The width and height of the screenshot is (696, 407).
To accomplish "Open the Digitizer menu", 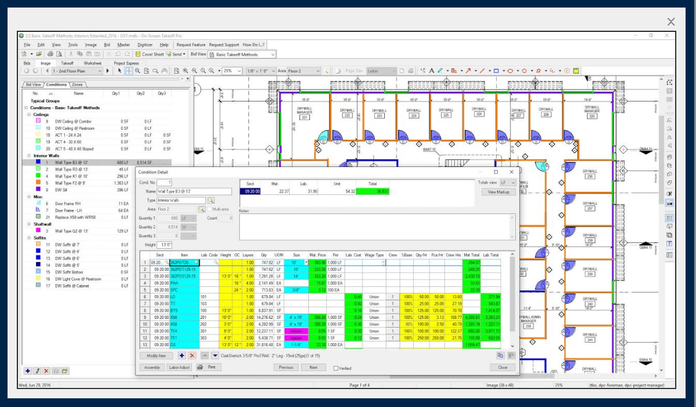I will 145,45.
